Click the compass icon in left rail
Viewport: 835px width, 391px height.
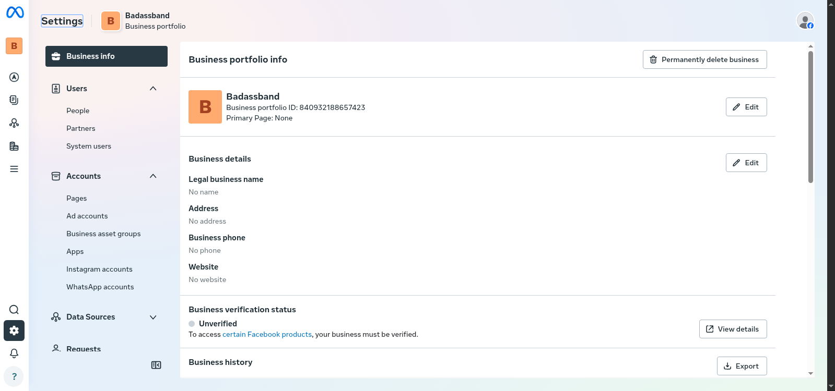click(x=14, y=77)
